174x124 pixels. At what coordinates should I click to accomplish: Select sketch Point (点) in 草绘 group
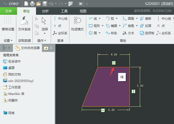pos(161,26)
